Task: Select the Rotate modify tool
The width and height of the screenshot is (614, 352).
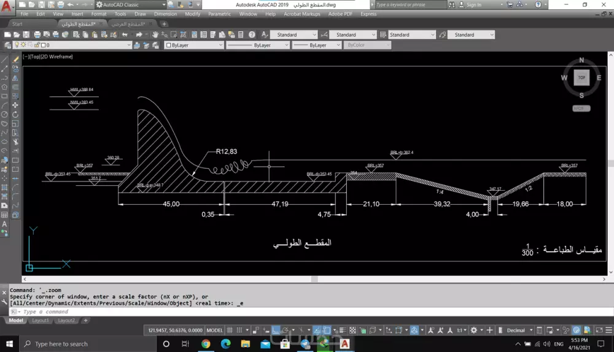Action: (x=15, y=114)
